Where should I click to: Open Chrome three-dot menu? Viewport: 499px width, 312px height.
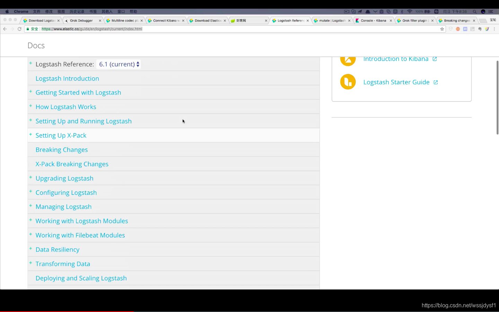point(494,29)
